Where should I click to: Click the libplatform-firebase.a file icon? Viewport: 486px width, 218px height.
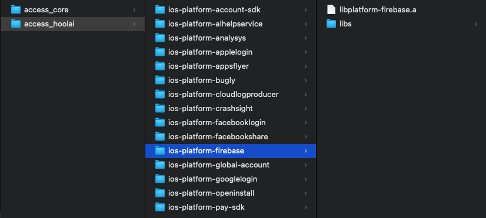331,9
